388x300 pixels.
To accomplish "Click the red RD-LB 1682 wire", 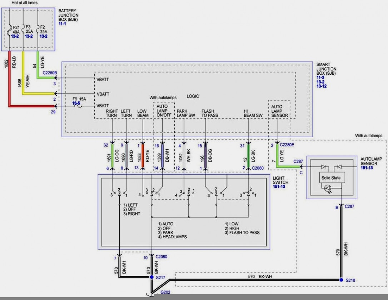I will pyautogui.click(x=10, y=79).
